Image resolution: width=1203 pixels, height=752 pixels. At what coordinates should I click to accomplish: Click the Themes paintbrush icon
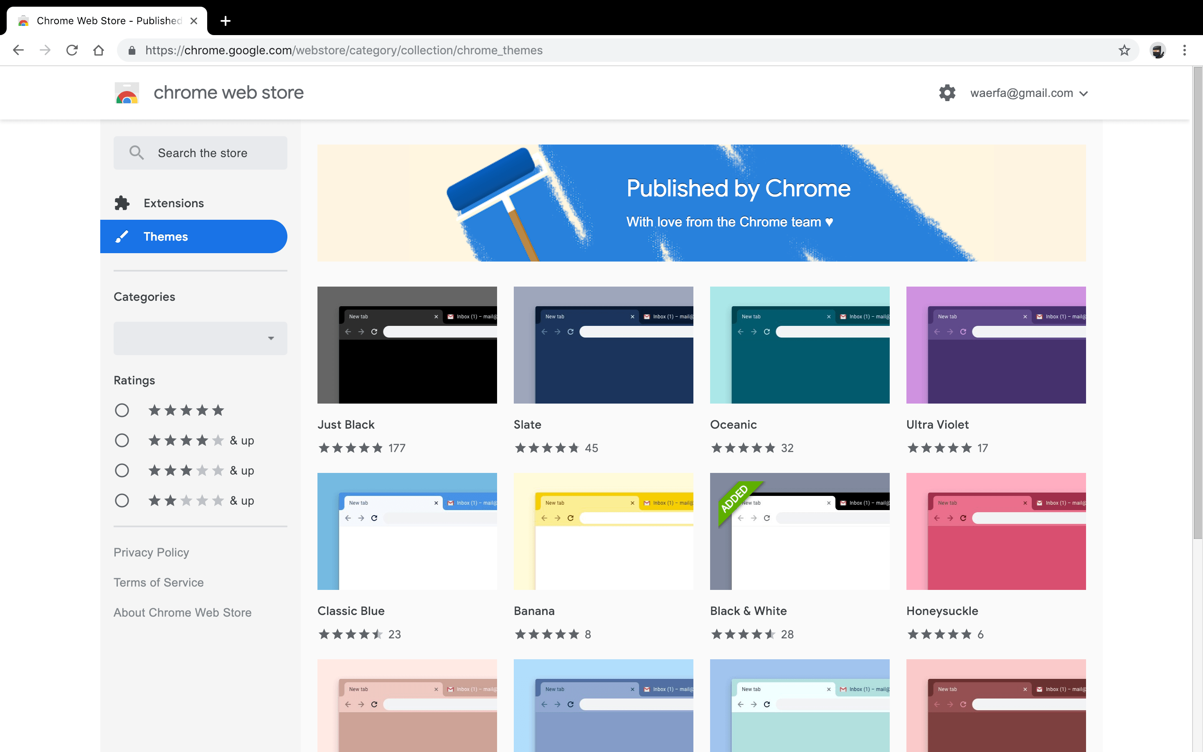[x=122, y=237]
